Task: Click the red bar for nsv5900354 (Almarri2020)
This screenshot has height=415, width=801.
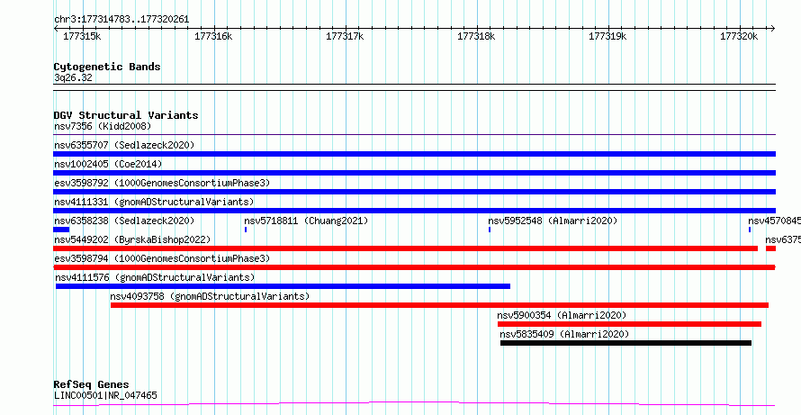Action: (x=629, y=324)
